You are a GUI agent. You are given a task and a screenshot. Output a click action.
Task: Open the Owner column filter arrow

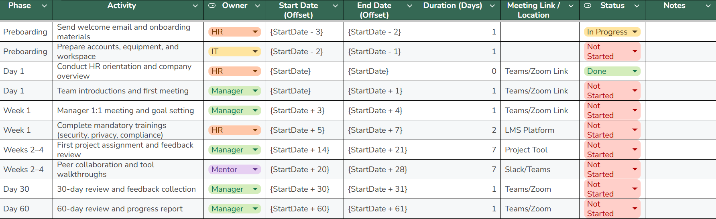click(258, 6)
